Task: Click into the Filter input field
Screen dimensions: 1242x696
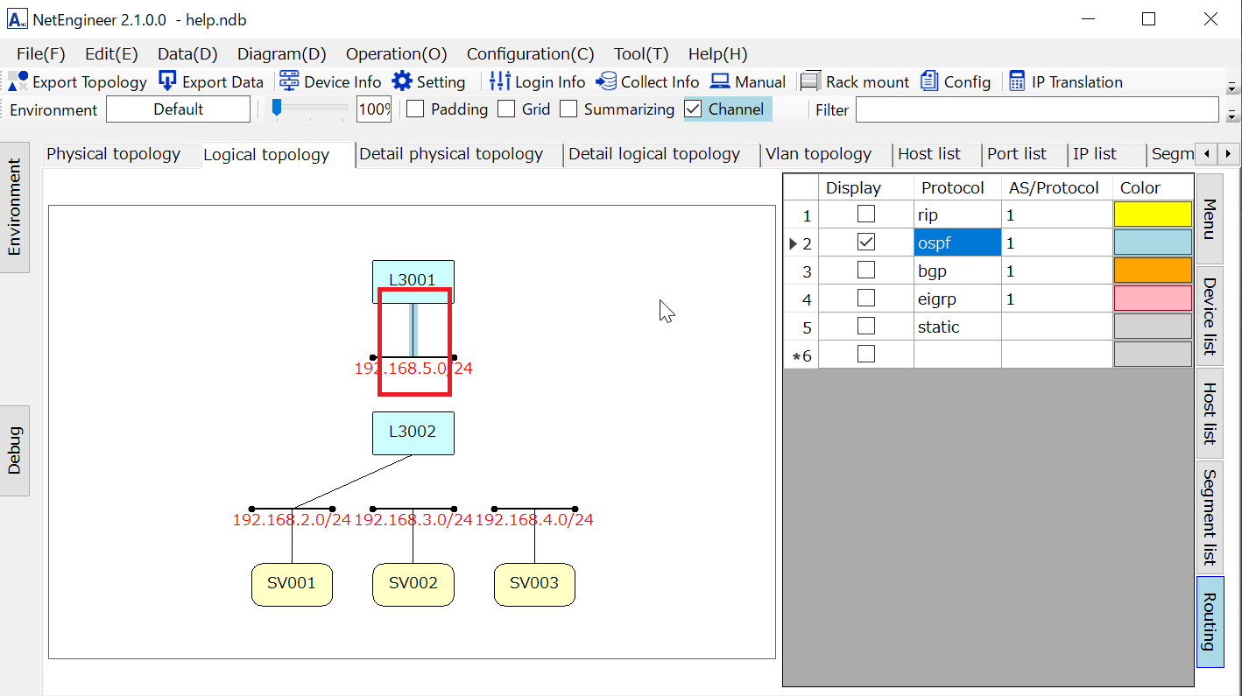Action: click(1036, 109)
